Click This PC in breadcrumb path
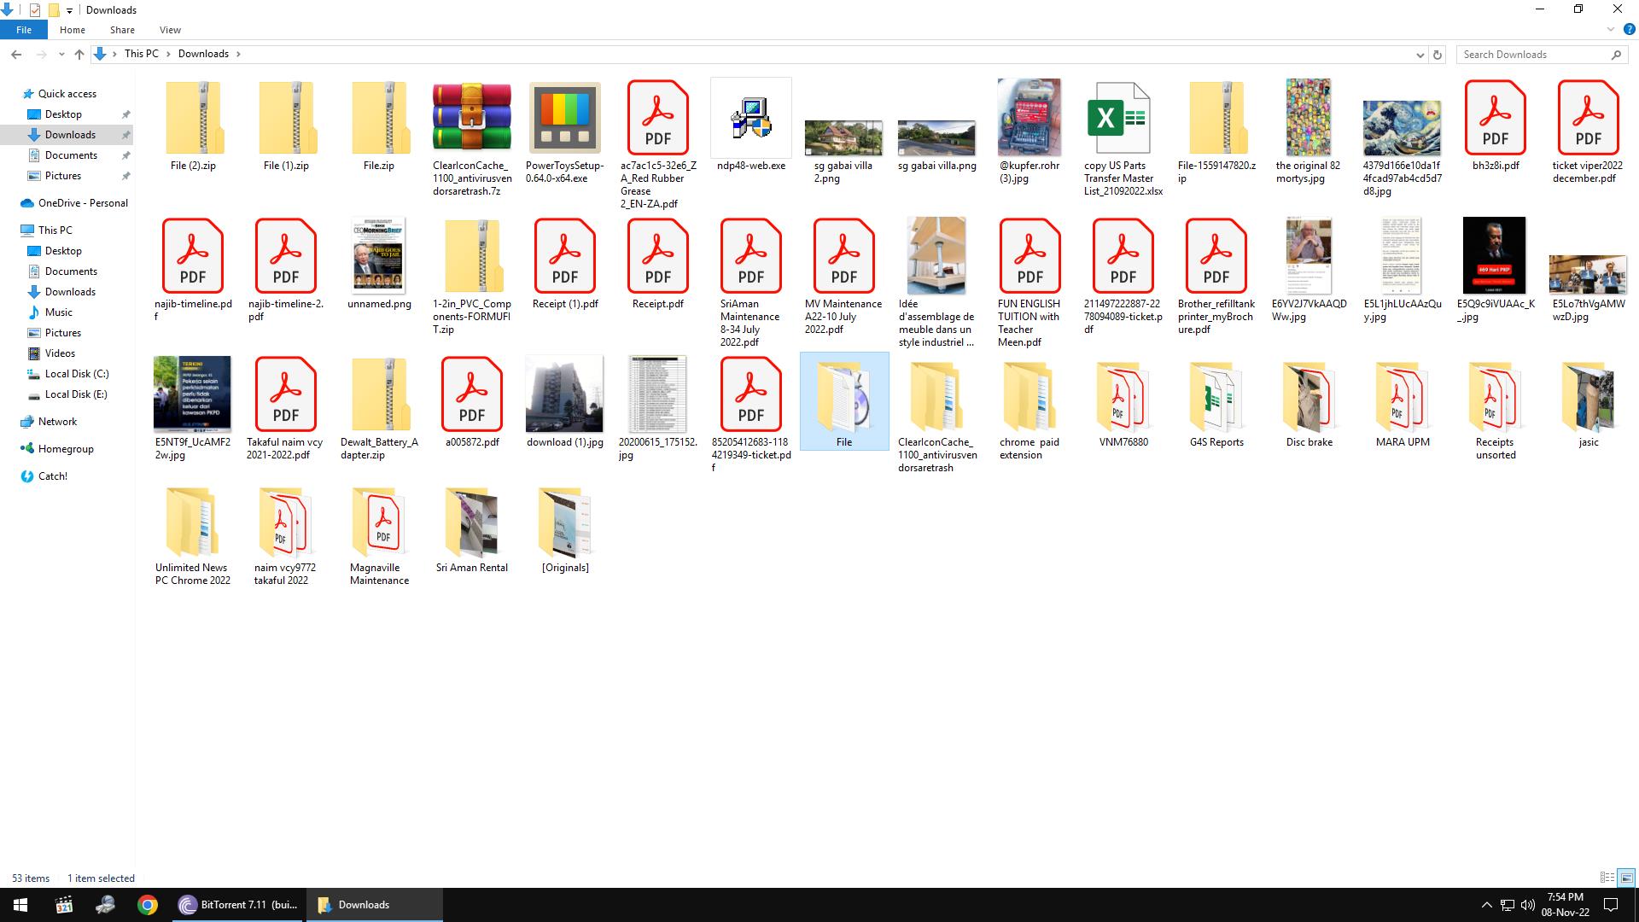This screenshot has width=1639, height=922. pyautogui.click(x=141, y=54)
